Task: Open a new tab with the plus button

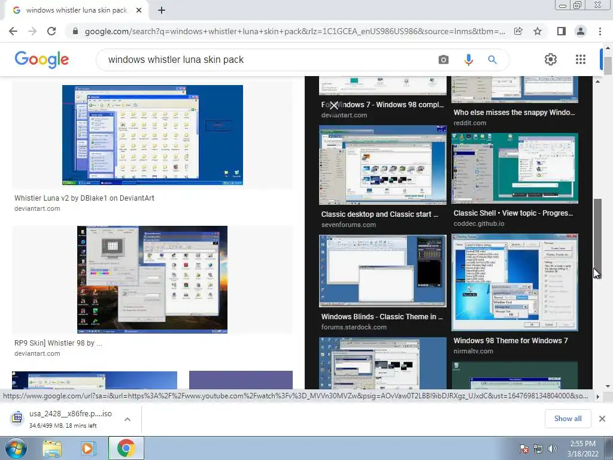Action: (x=162, y=11)
